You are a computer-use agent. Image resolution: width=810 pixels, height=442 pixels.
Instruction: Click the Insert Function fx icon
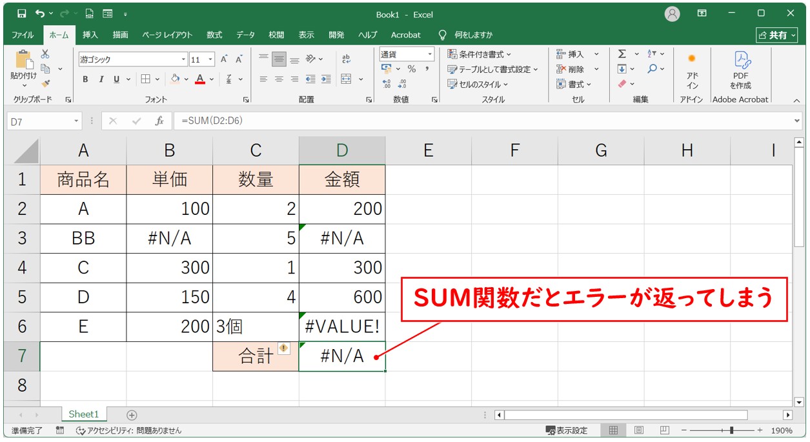tap(159, 121)
